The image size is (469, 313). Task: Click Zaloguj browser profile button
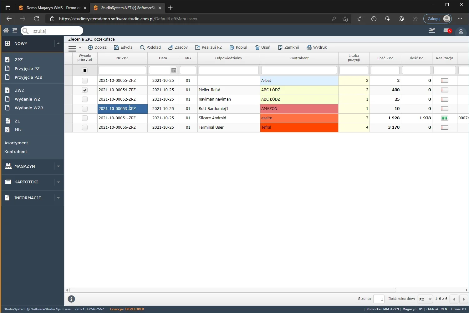click(x=437, y=19)
